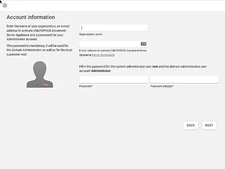Click the 'Account information' heading
The image size is (225, 169).
click(31, 17)
